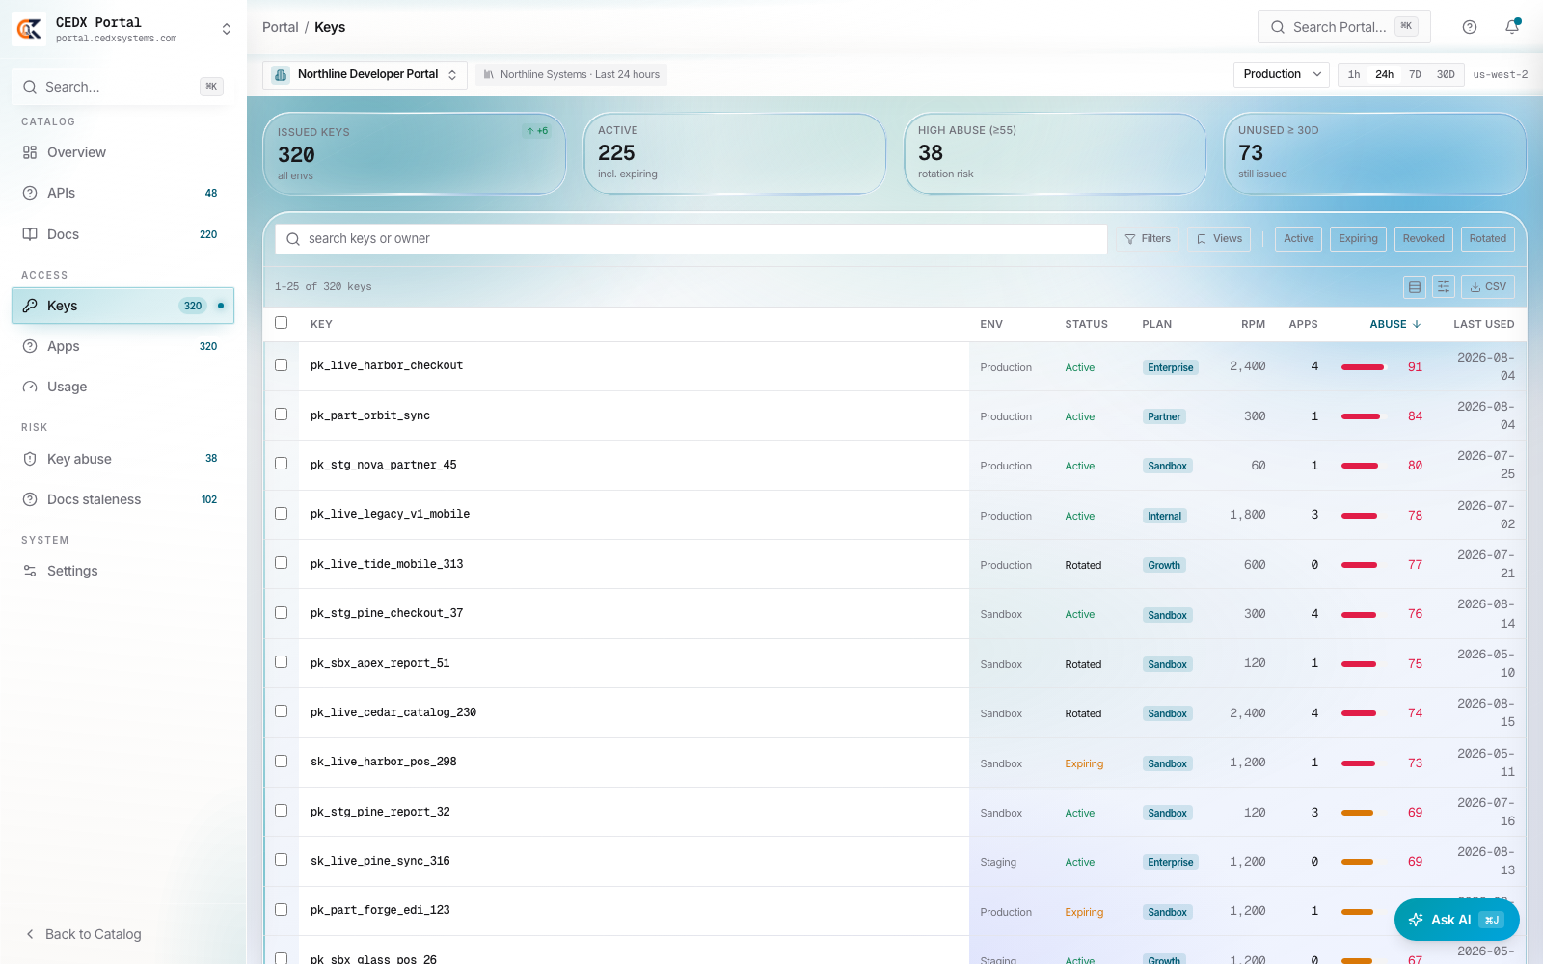Select the 1h time range

[x=1354, y=74]
